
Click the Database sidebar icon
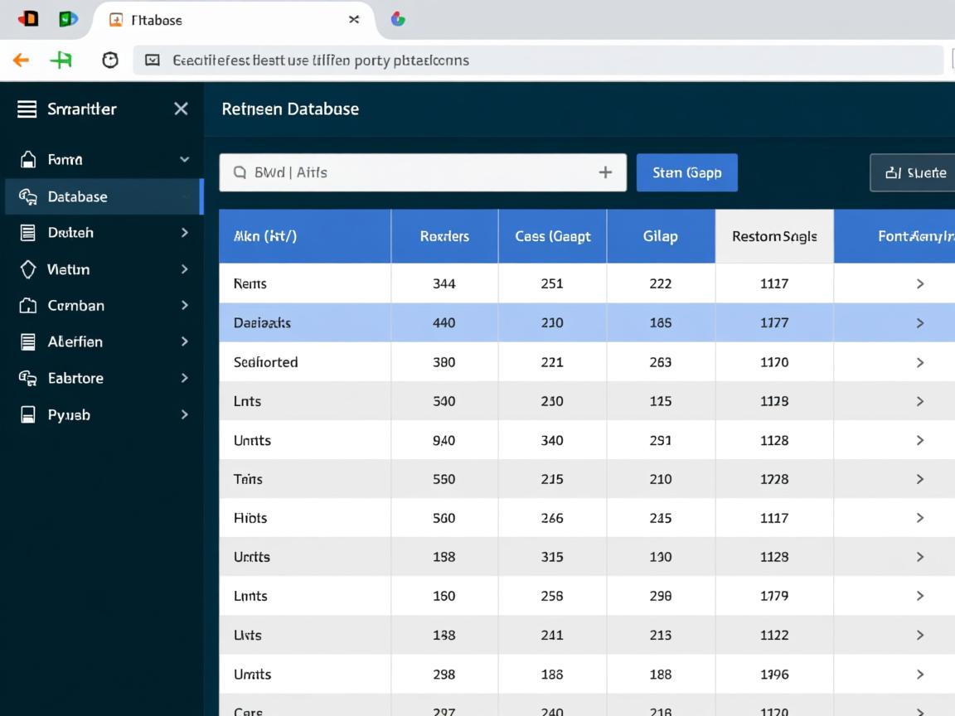point(27,196)
